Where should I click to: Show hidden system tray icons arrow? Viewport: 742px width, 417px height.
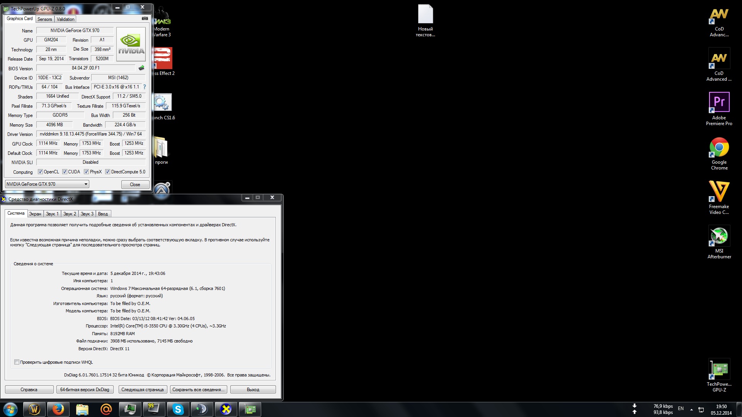691,409
